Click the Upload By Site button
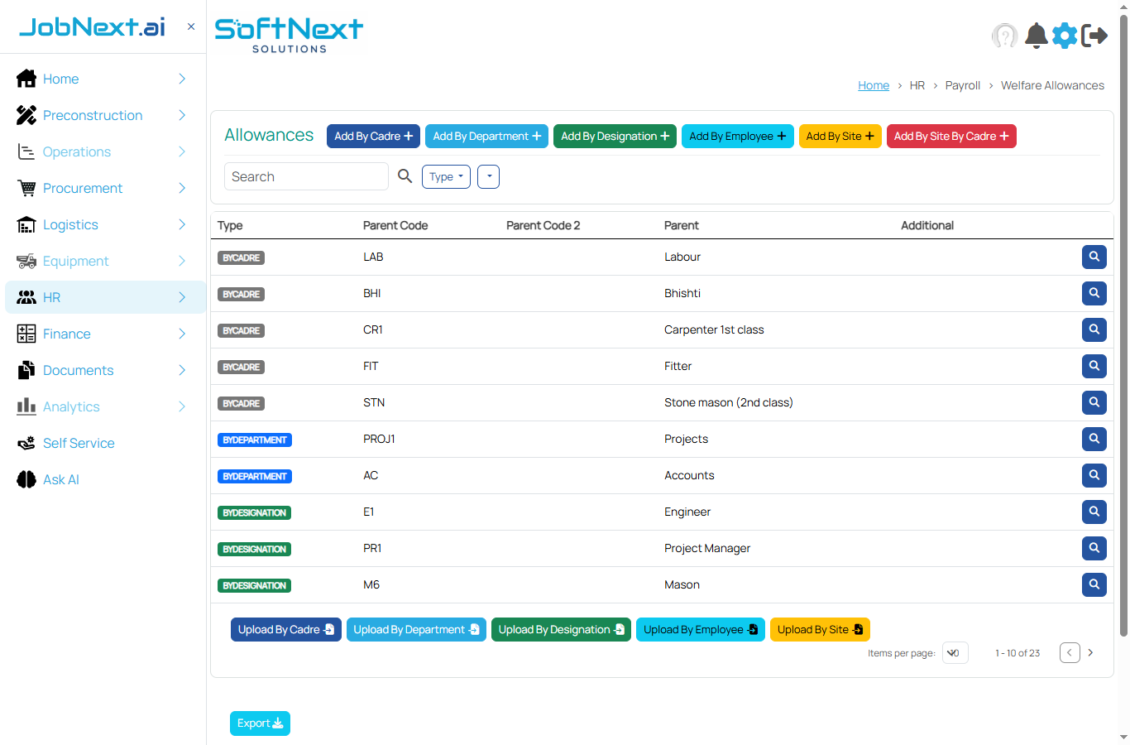The width and height of the screenshot is (1130, 745). [820, 629]
